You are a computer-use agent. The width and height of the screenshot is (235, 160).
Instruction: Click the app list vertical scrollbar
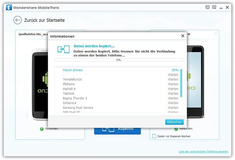coord(181,83)
